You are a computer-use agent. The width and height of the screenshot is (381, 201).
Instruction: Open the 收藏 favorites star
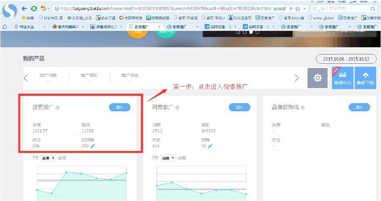28,18
